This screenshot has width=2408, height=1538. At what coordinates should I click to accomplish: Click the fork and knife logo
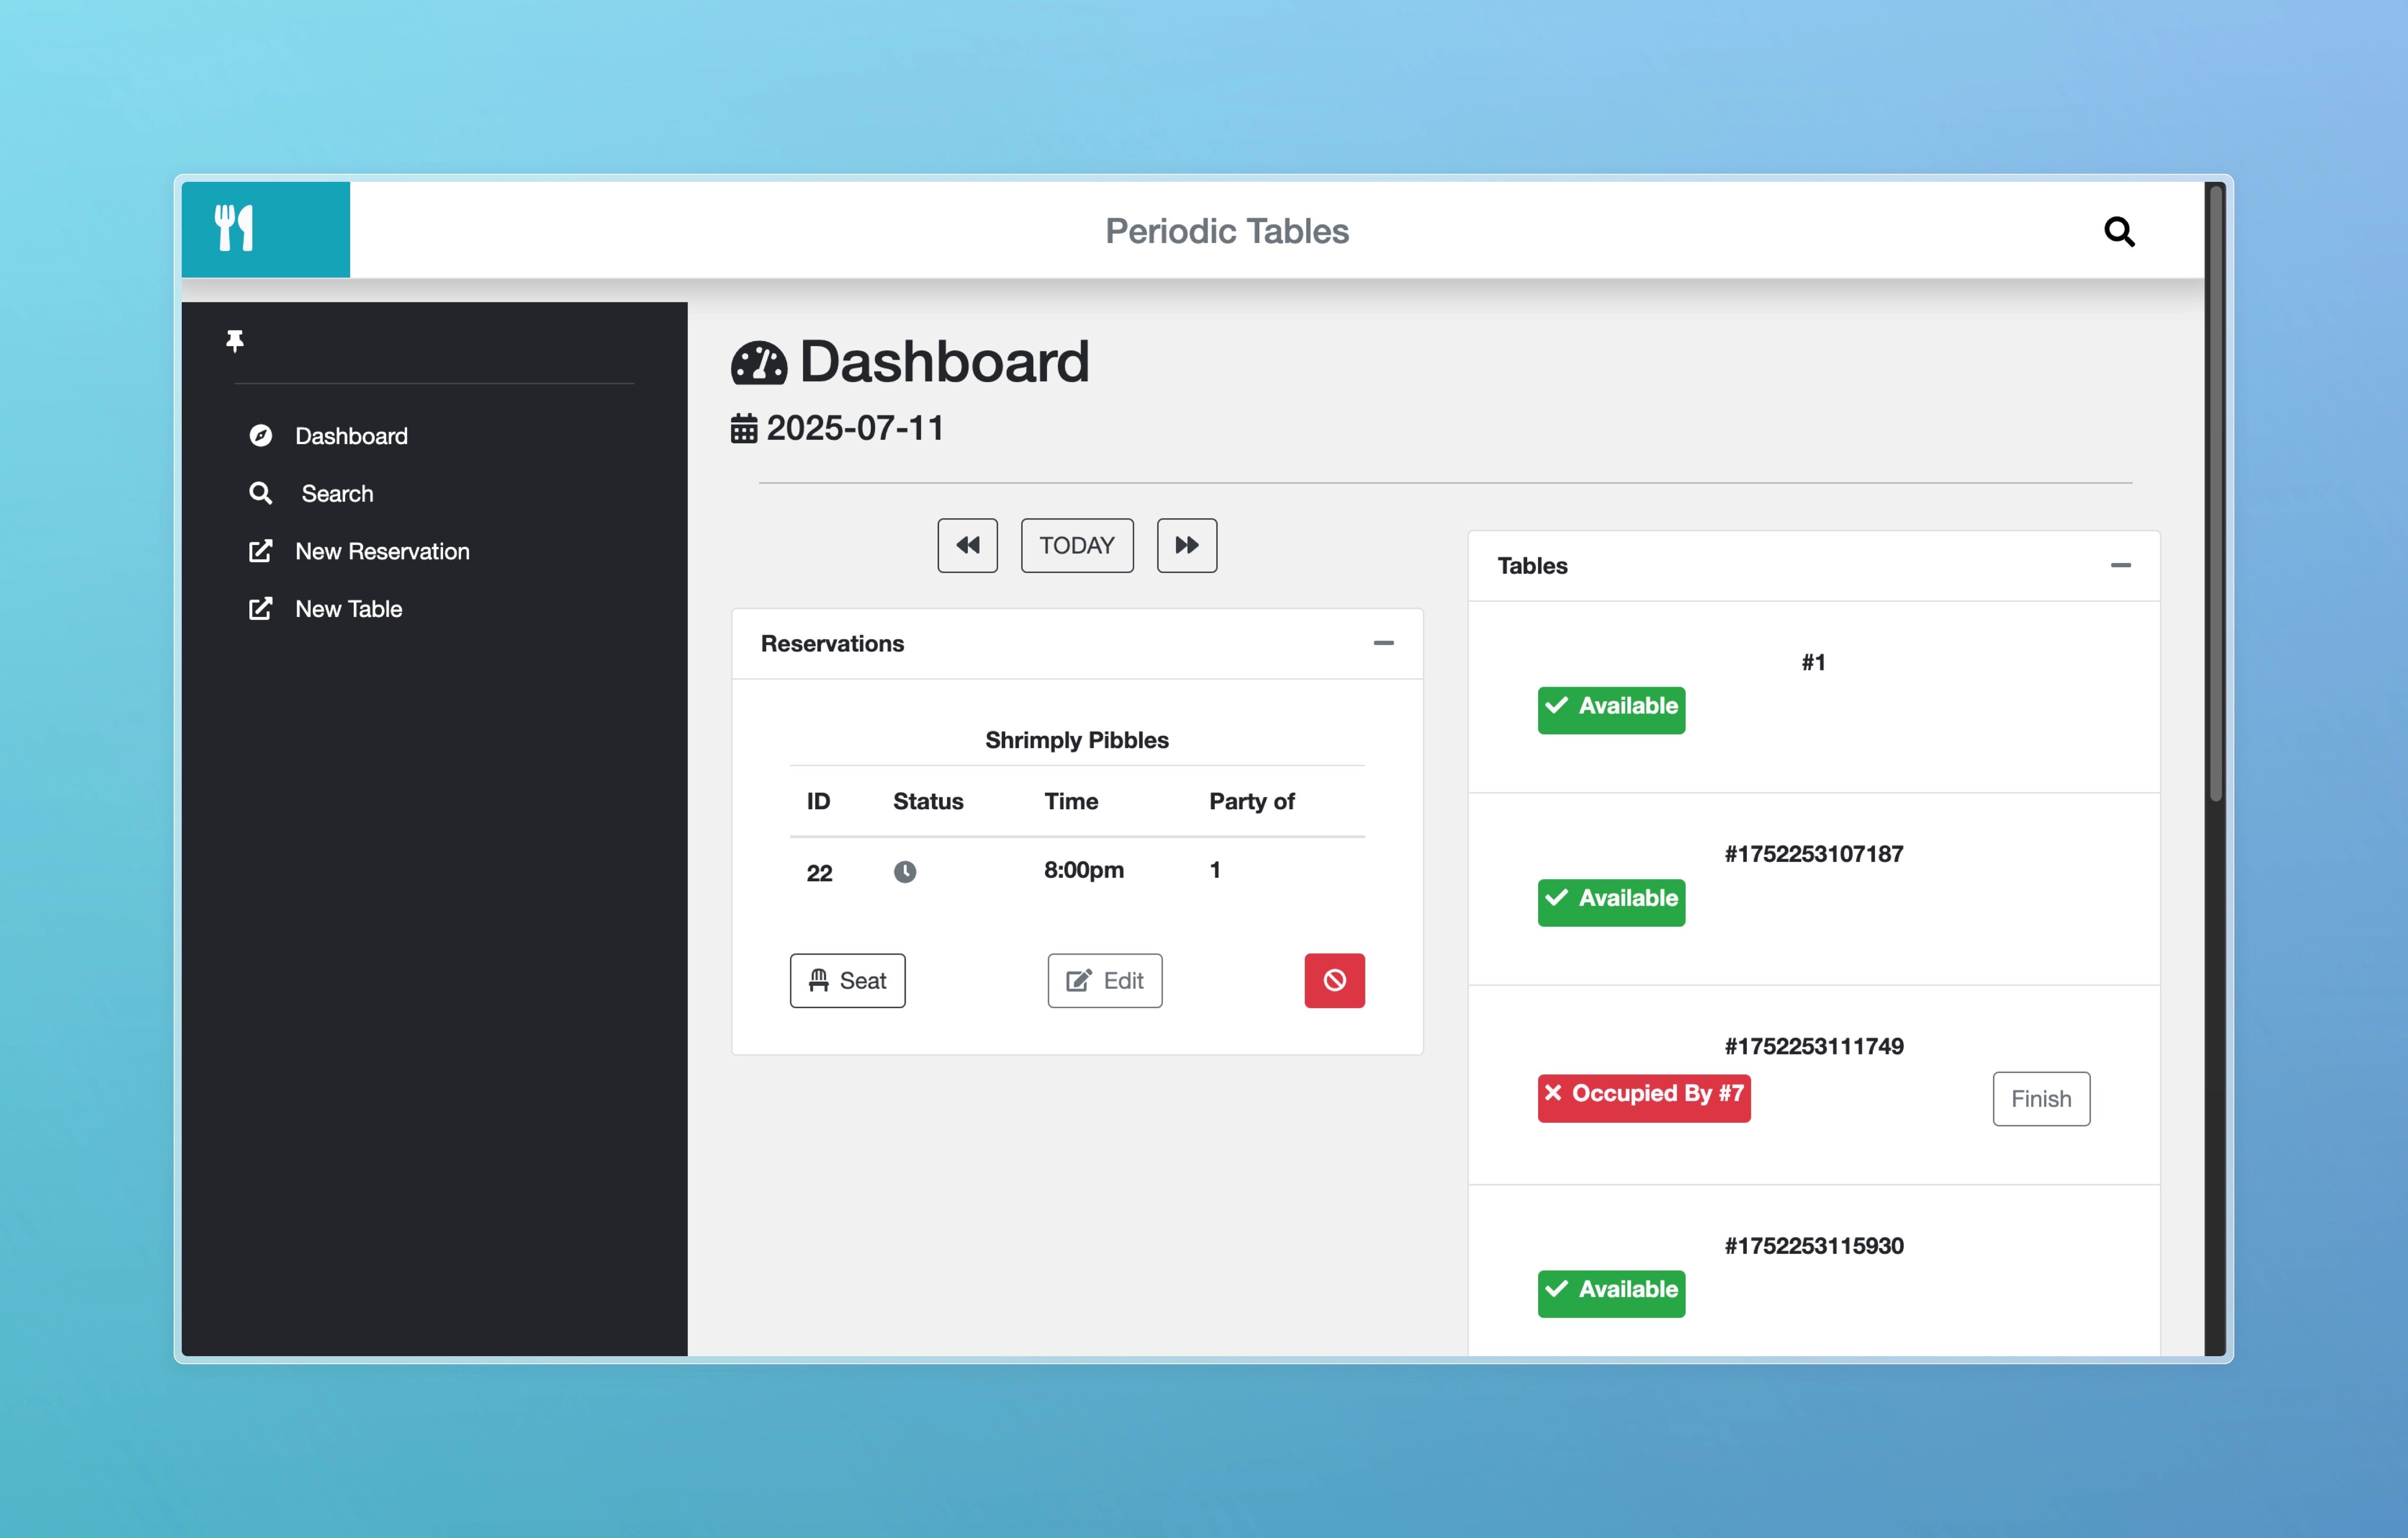(x=234, y=228)
